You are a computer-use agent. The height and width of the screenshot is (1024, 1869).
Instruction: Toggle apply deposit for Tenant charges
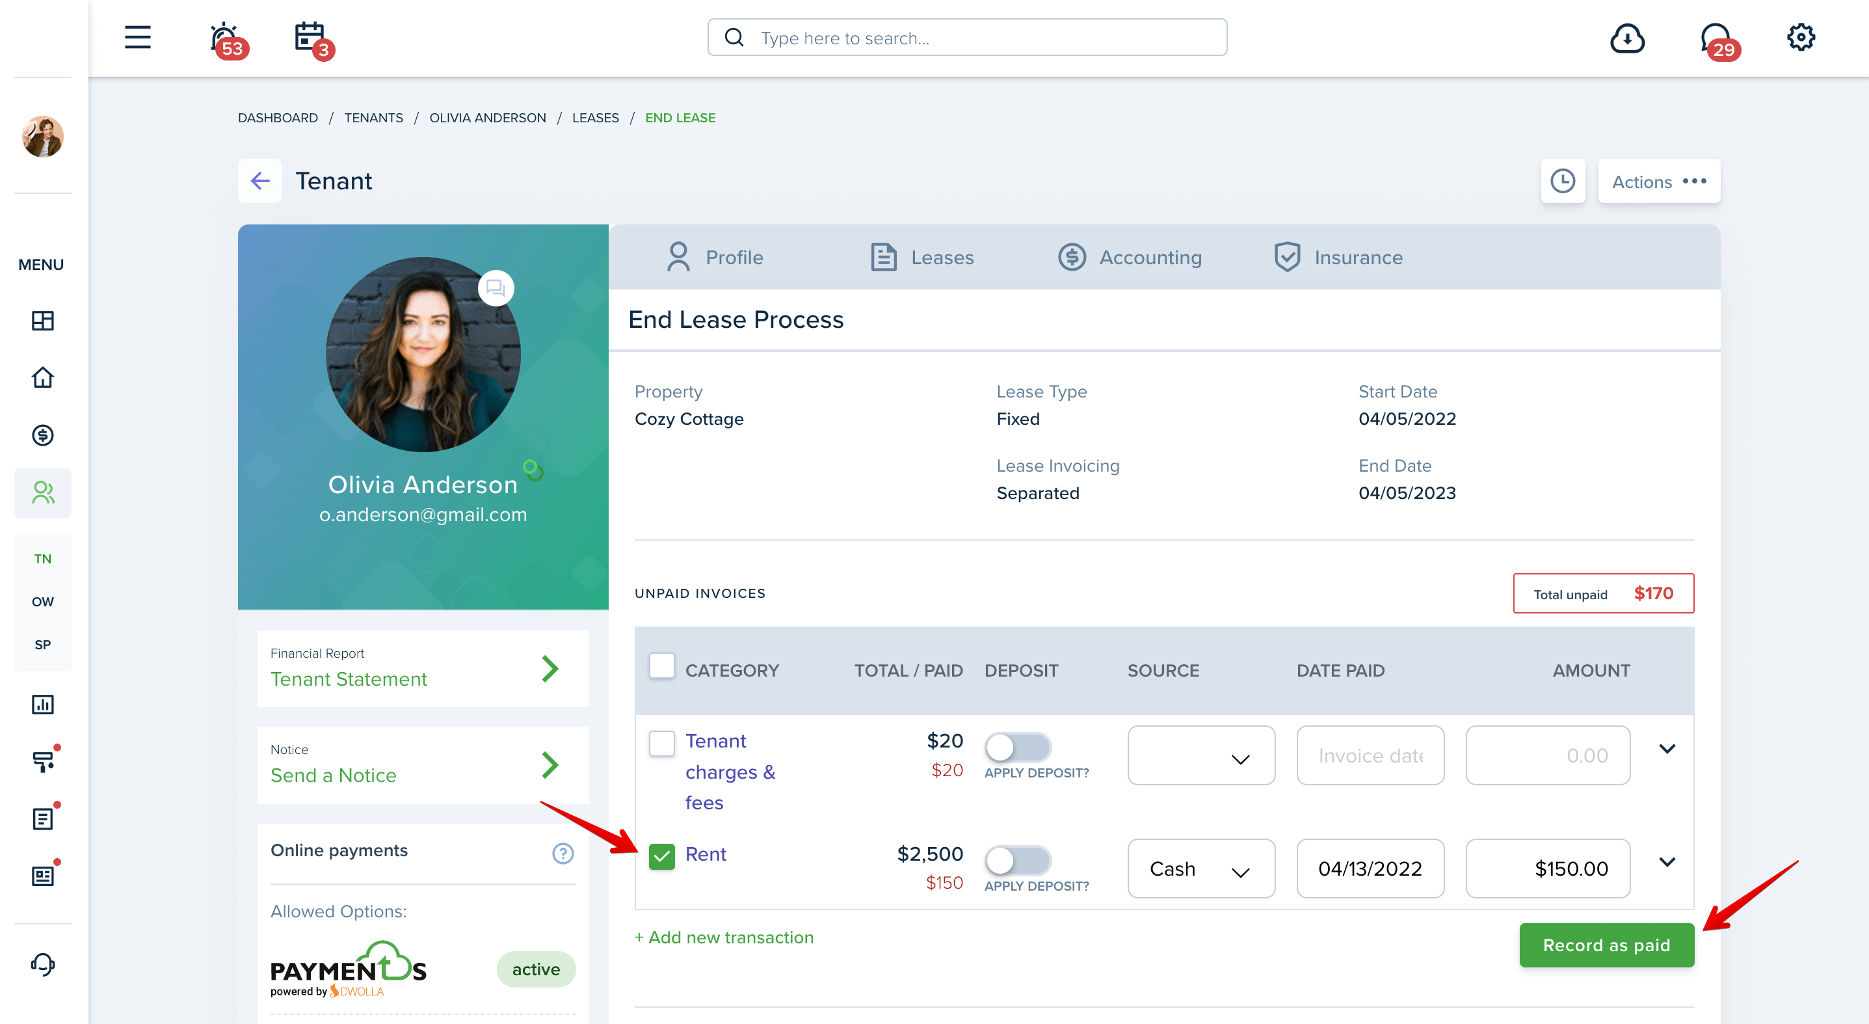tap(1017, 746)
